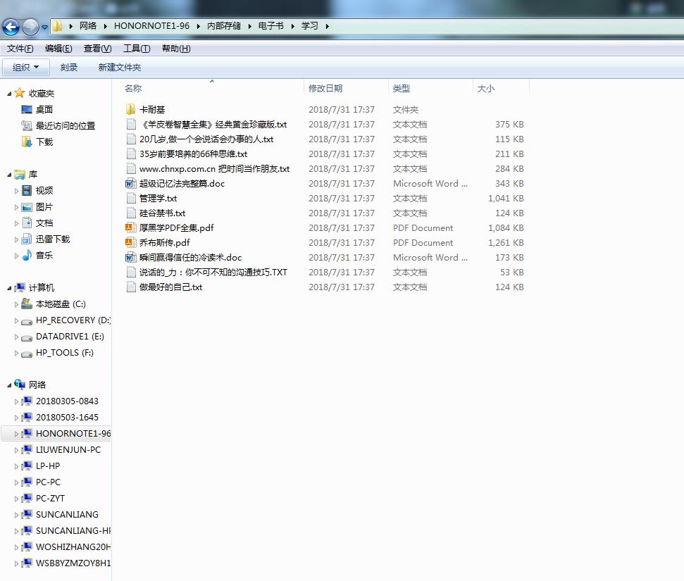Select HONORNOTE1-96 in the address breadcrumb
This screenshot has height=581, width=684.
(x=152, y=26)
